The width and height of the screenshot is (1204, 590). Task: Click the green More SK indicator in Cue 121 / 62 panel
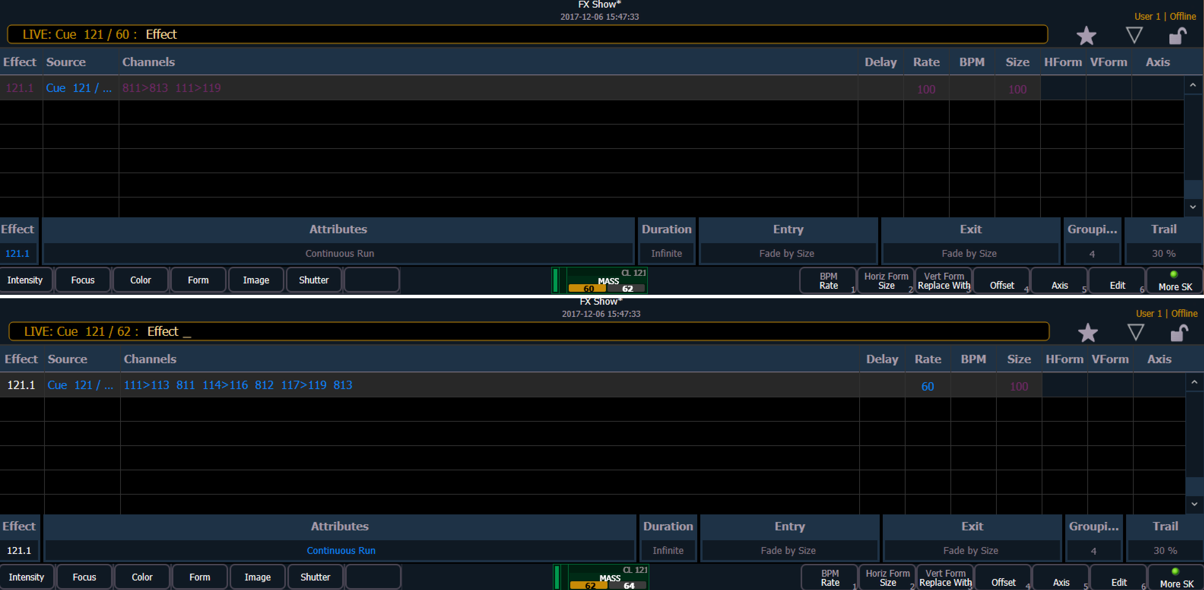[1175, 571]
